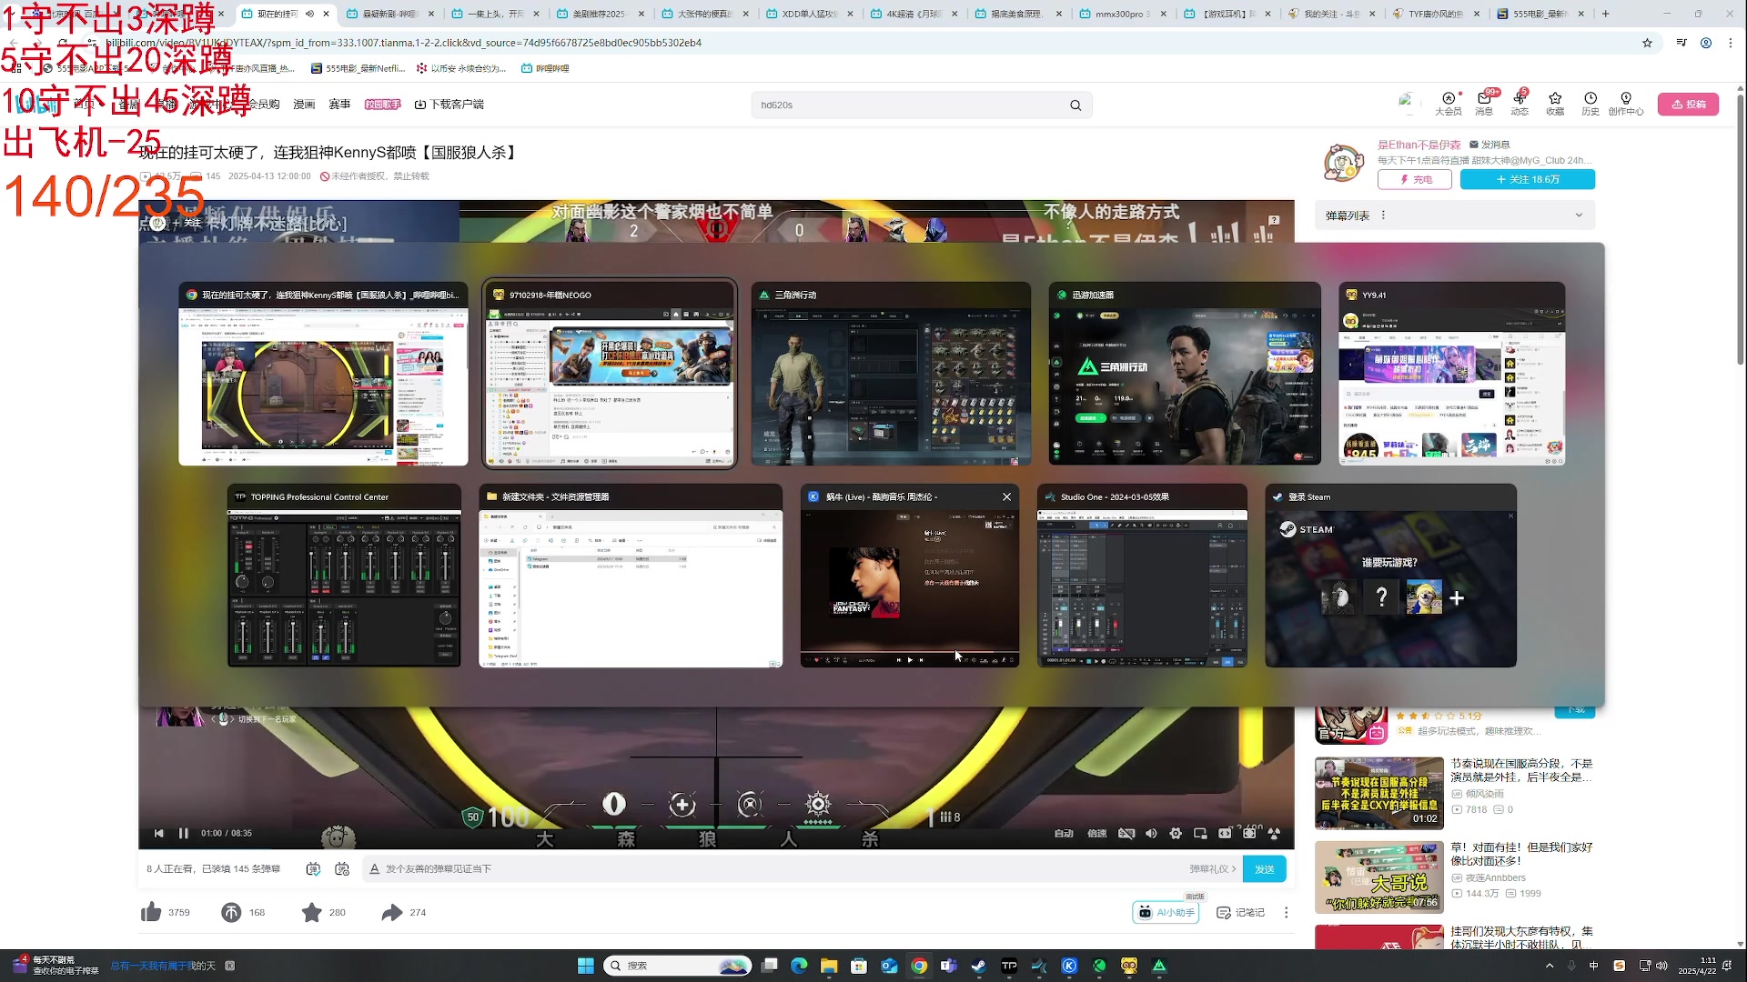Toggle subtitles off in the video player

click(1126, 833)
